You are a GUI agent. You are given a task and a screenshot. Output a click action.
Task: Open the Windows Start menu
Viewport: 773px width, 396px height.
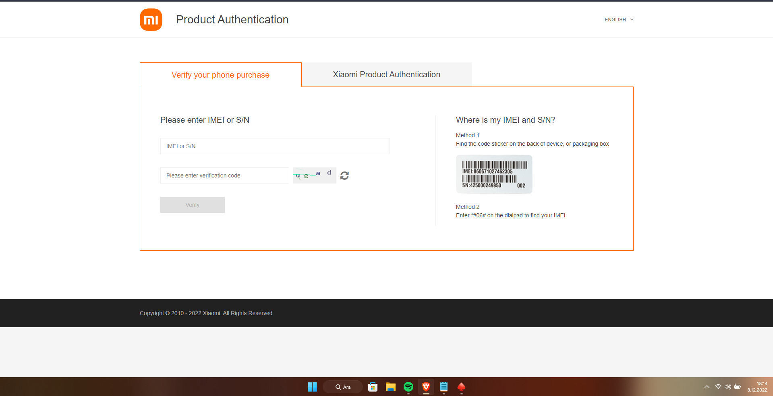(x=312, y=387)
